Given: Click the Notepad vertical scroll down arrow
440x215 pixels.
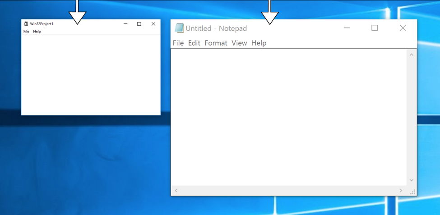Looking at the screenshot, I should tap(412, 180).
